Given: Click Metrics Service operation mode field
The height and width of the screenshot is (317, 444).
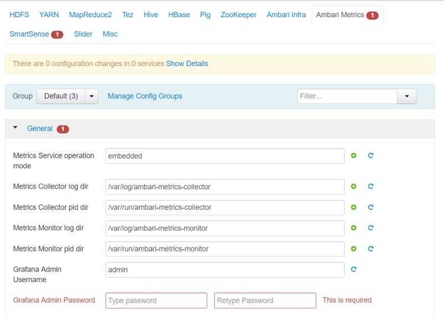Looking at the screenshot, I should coord(225,156).
